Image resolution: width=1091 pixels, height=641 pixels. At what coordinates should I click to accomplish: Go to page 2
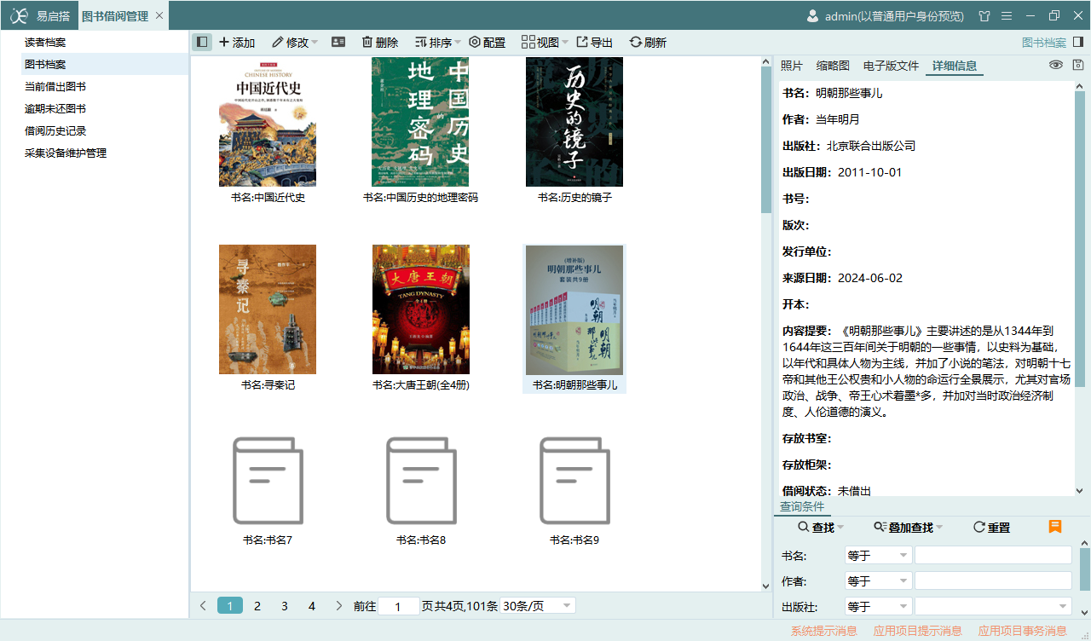click(x=257, y=606)
